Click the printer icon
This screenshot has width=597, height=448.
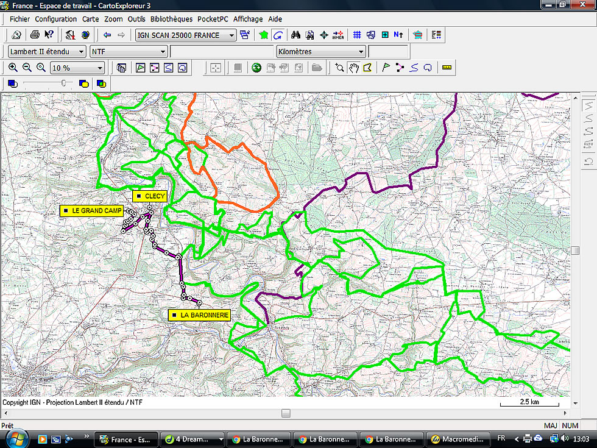pos(35,35)
